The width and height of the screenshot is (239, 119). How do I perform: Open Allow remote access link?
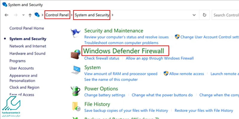tap(186, 74)
